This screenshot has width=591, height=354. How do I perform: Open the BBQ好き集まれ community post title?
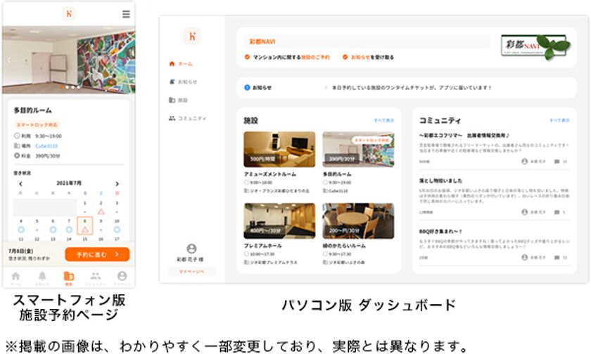(440, 231)
